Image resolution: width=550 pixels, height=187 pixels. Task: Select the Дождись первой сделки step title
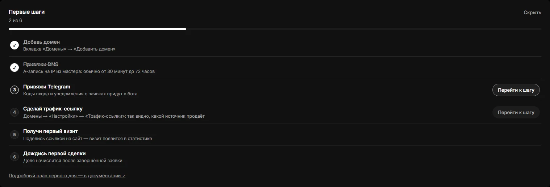coord(54,153)
